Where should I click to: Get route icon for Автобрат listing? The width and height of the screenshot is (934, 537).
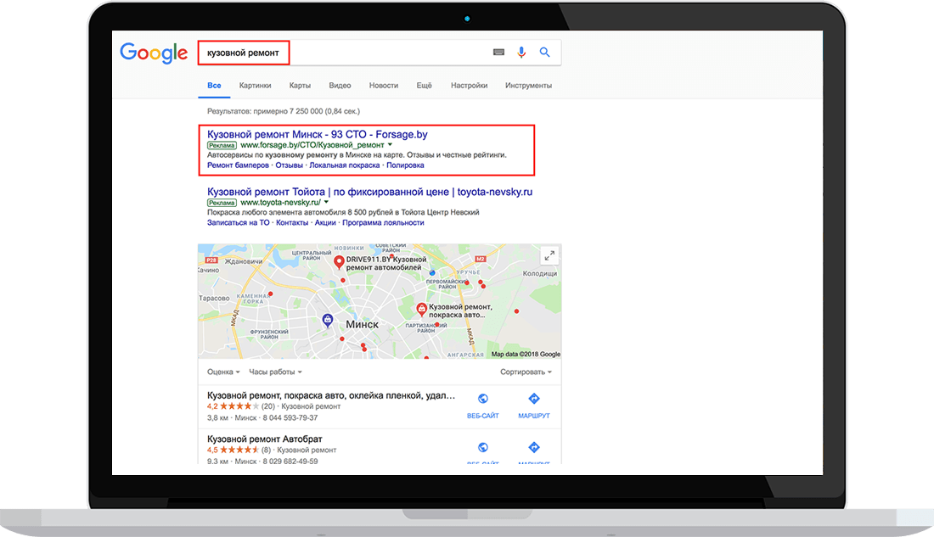click(x=534, y=447)
